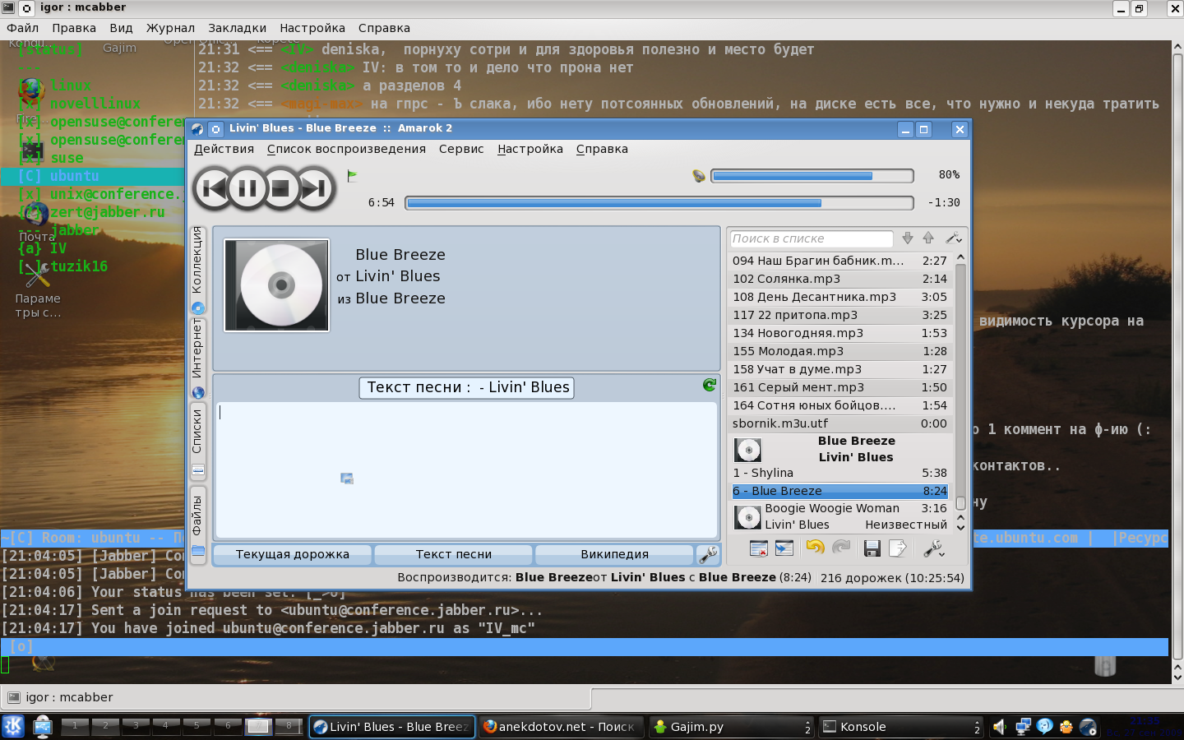Open Файл menu in Konsole
1184x740 pixels.
pyautogui.click(x=23, y=28)
